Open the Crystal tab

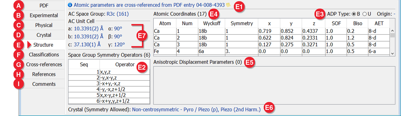[x=44, y=35]
